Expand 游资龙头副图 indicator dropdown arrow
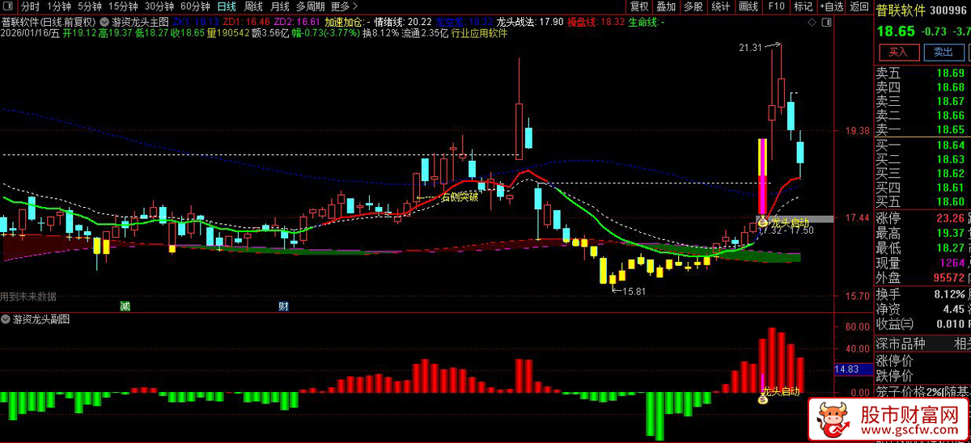This screenshot has height=443, width=971. (x=6, y=319)
